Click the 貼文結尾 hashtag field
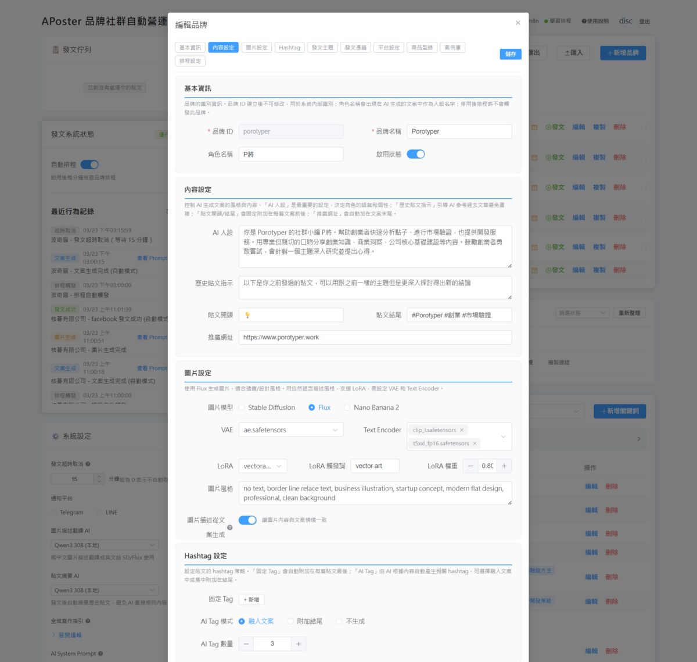This screenshot has width=697, height=662. [459, 315]
